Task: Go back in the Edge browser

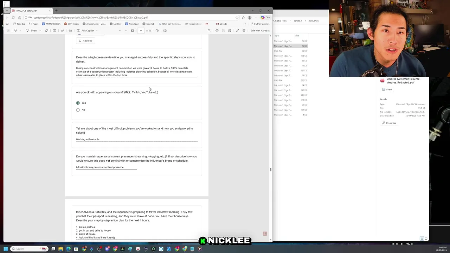Action: pyautogui.click(x=7, y=18)
